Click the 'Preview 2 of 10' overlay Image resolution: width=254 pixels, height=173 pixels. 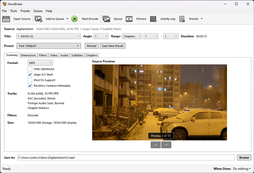point(161,136)
